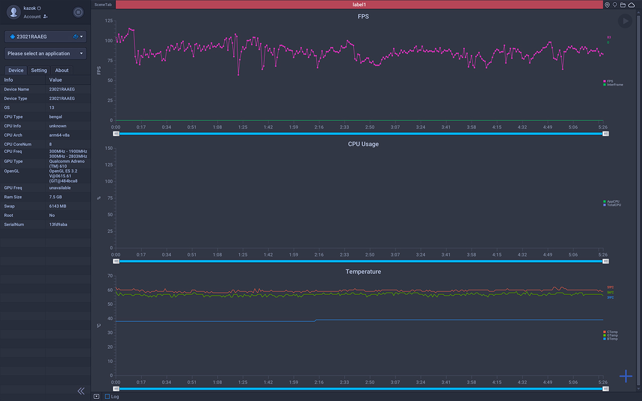Image resolution: width=642 pixels, height=401 pixels.
Task: Select Swap value 6143 MB
Action: click(x=58, y=206)
